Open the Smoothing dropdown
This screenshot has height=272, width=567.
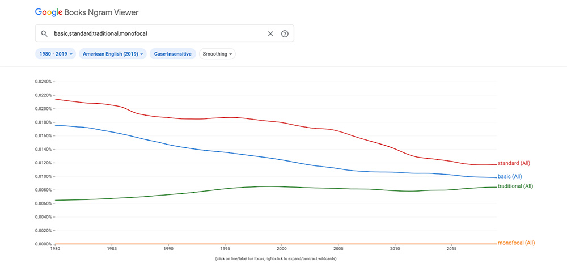click(217, 54)
